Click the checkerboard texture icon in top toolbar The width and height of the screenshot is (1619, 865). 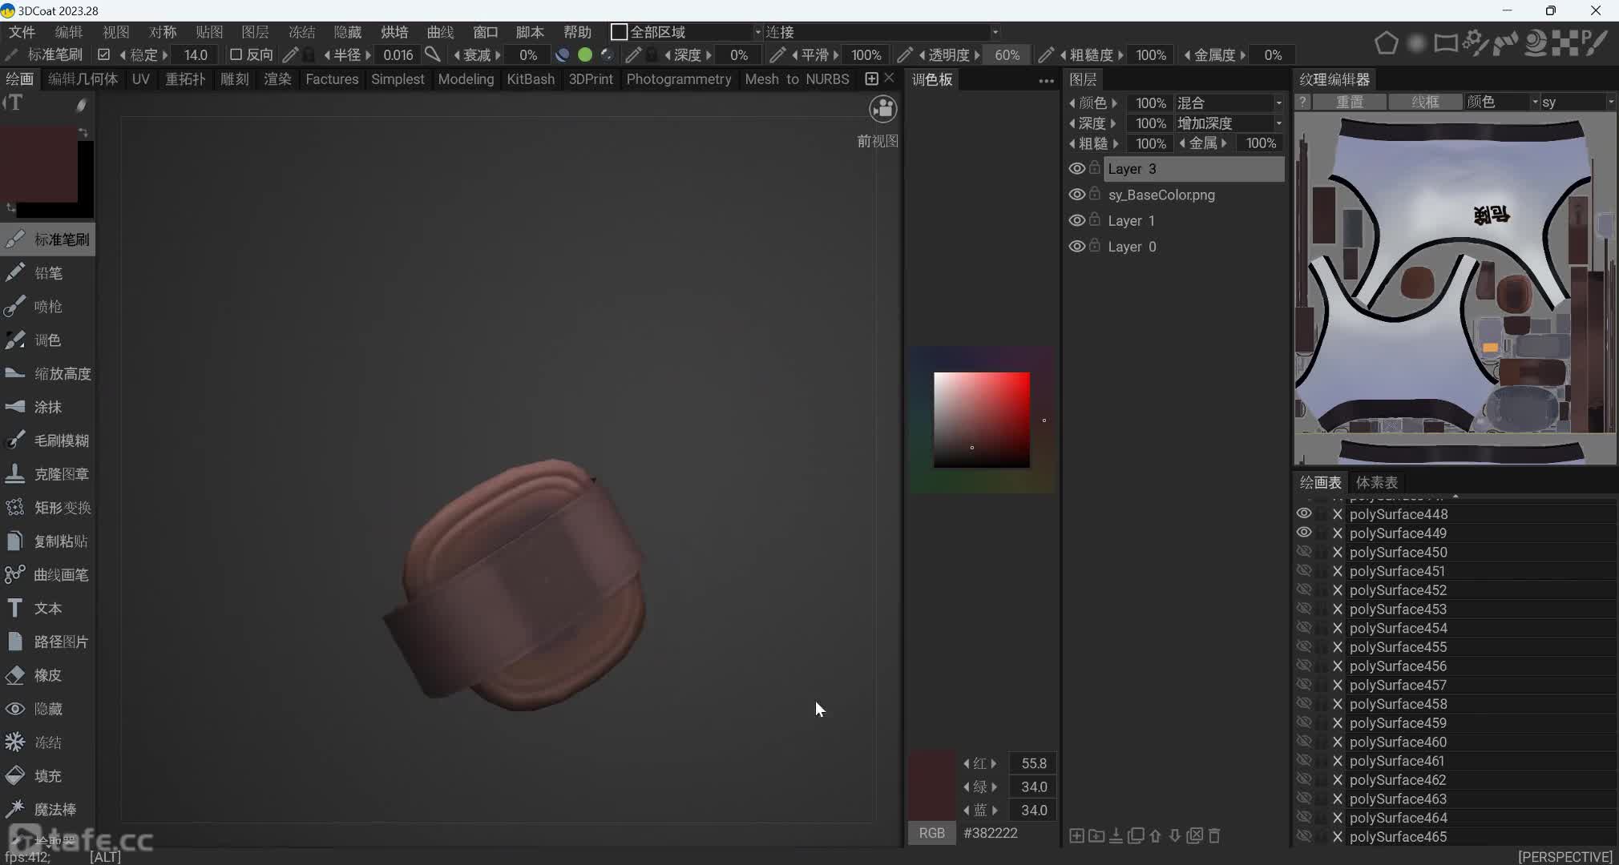click(x=1565, y=43)
